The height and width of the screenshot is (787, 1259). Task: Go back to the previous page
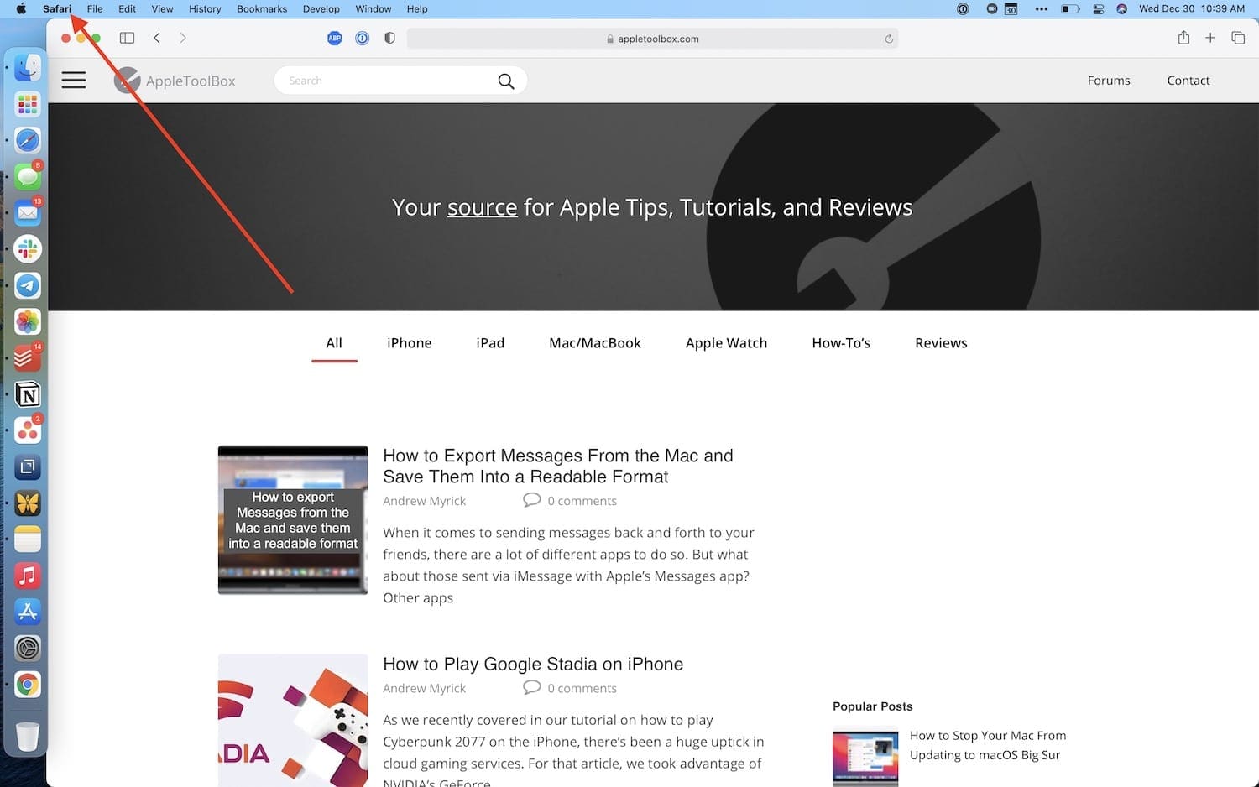pos(157,38)
